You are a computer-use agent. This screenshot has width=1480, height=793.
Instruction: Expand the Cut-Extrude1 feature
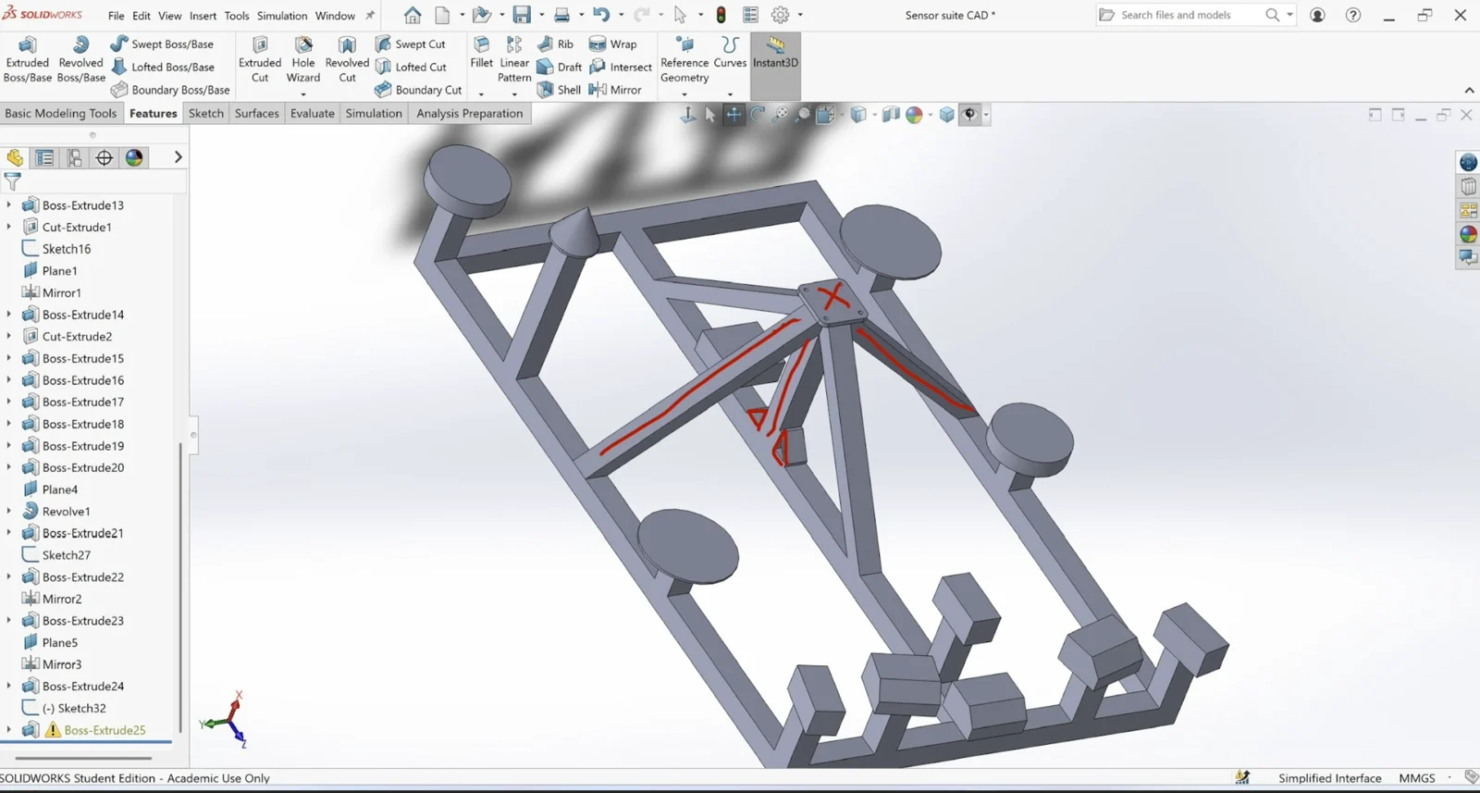[x=9, y=227]
